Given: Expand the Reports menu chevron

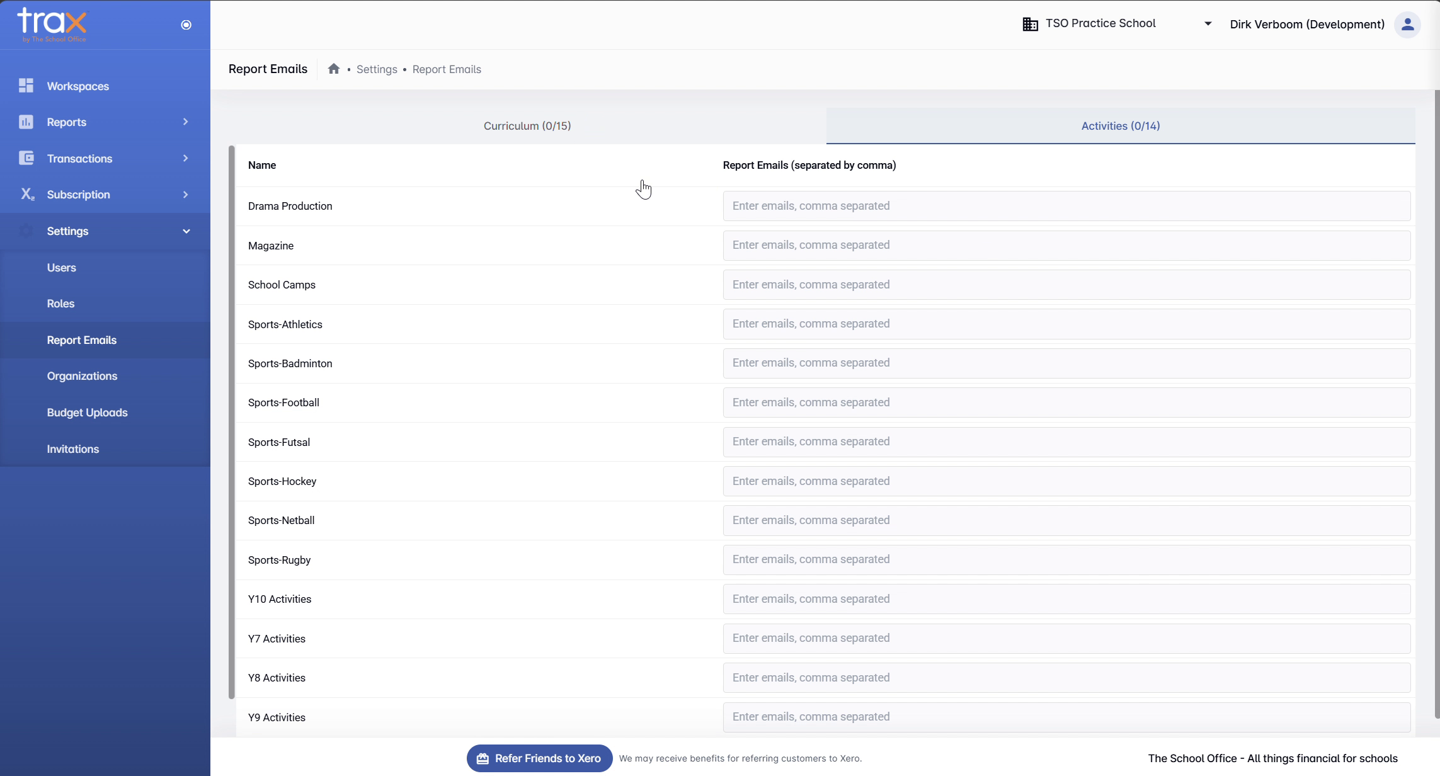Looking at the screenshot, I should point(185,122).
